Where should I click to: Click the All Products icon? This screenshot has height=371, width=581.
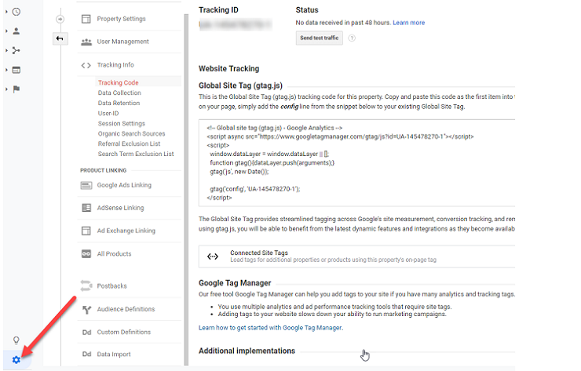tap(86, 254)
